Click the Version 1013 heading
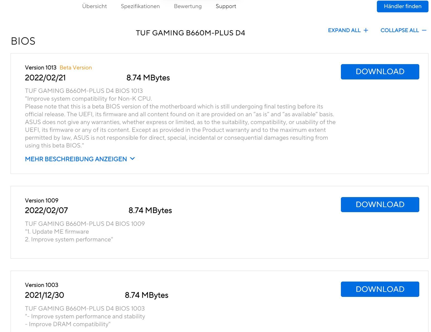This screenshot has width=431, height=332. coord(40,67)
